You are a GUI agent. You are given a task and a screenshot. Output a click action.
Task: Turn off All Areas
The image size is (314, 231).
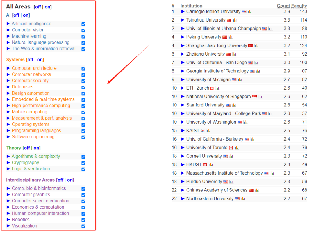tap(38, 7)
